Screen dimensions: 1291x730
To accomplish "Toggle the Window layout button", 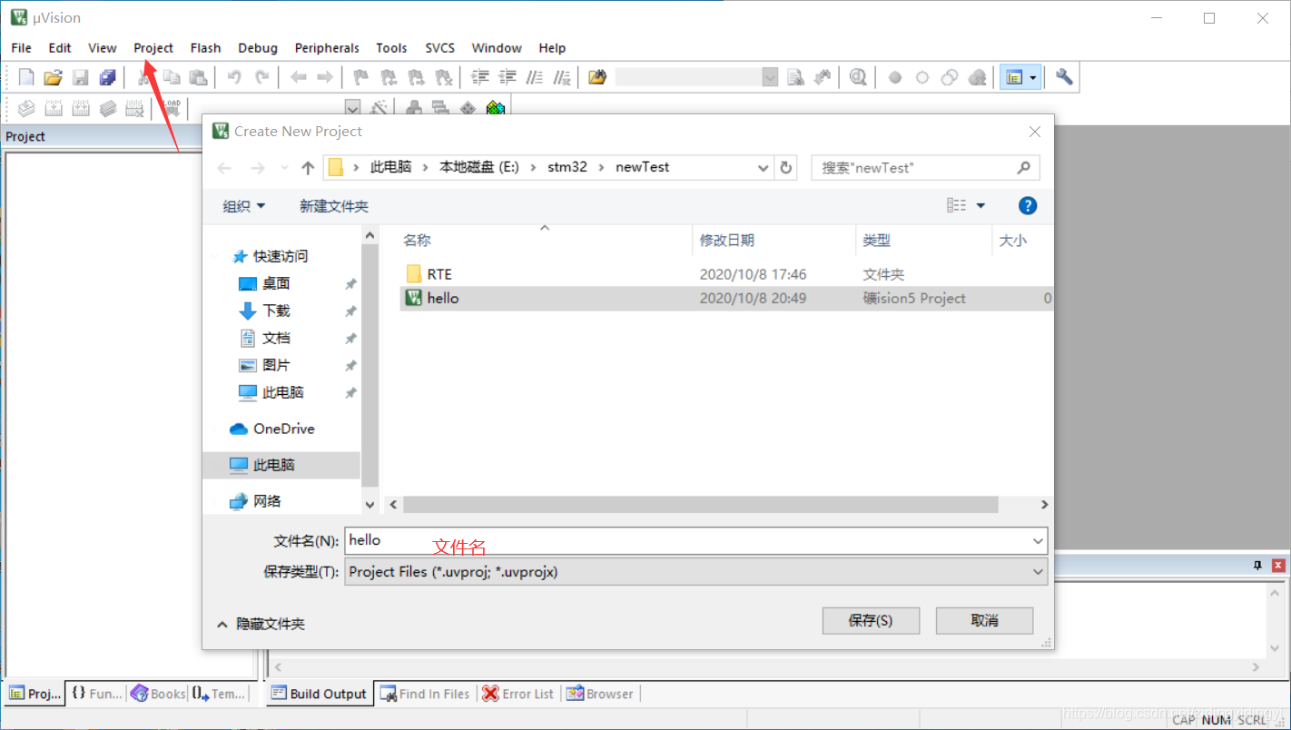I will point(1013,77).
